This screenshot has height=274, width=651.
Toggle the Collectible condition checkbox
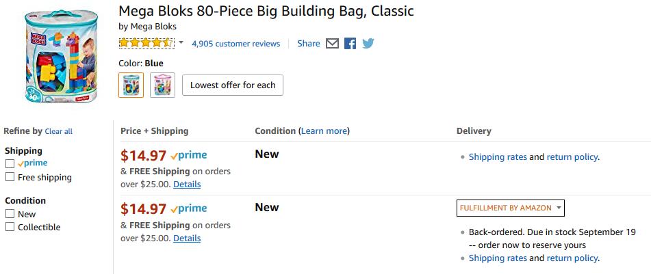pyautogui.click(x=10, y=227)
